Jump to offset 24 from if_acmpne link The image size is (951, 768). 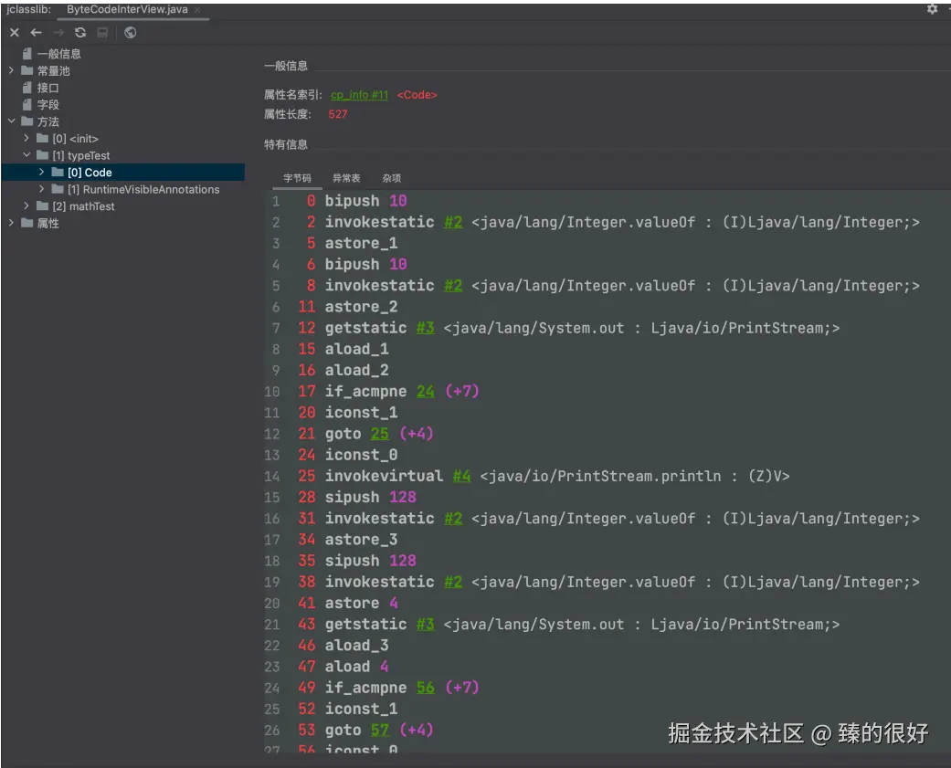425,392
